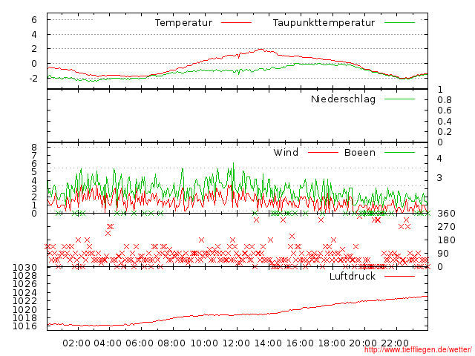The height and width of the screenshot is (356, 475).
Task: Click red line sample beside Temperatur
Action: click(x=236, y=23)
